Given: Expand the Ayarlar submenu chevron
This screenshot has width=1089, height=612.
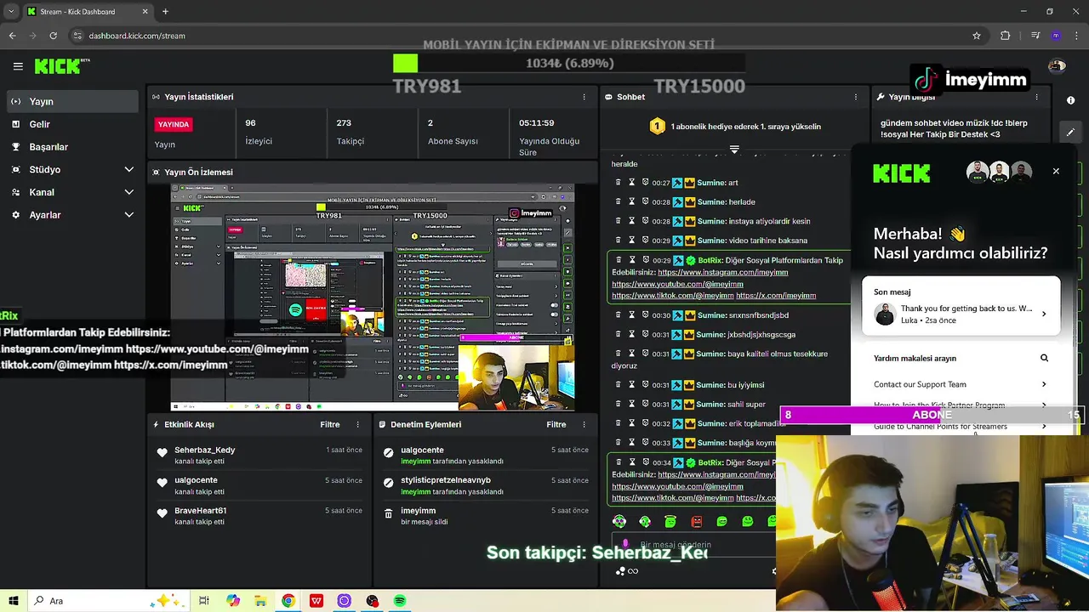Looking at the screenshot, I should pyautogui.click(x=128, y=215).
